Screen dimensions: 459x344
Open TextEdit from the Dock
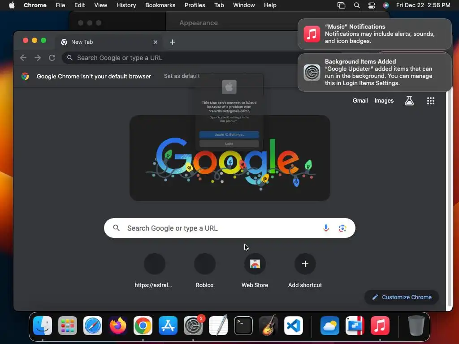coord(218,326)
